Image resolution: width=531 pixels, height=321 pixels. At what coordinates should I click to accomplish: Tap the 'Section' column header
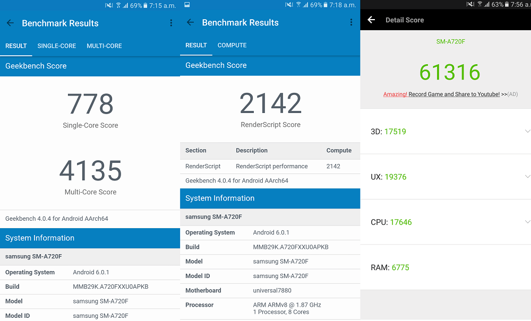[196, 151]
